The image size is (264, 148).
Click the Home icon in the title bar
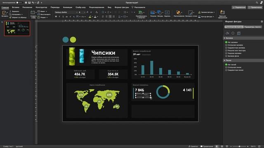click(26, 3)
